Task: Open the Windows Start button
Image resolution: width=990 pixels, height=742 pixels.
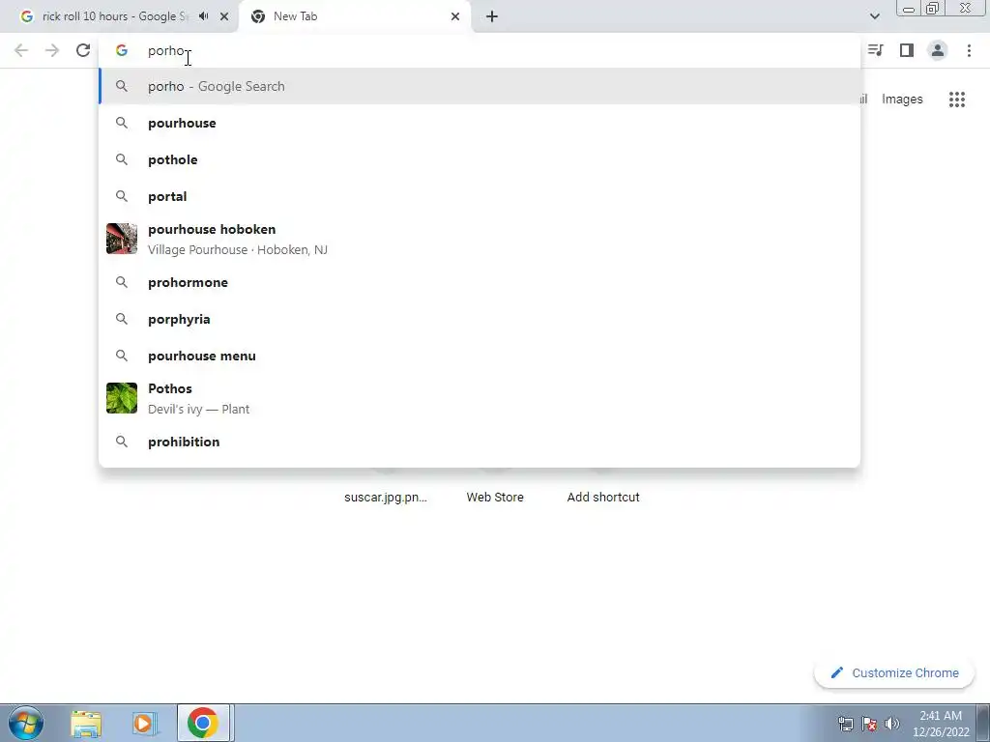Action: pos(25,723)
